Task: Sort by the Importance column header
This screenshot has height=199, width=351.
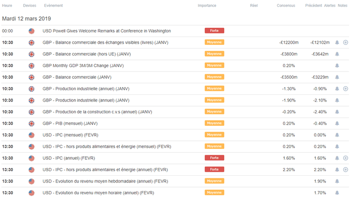Action: [x=207, y=6]
